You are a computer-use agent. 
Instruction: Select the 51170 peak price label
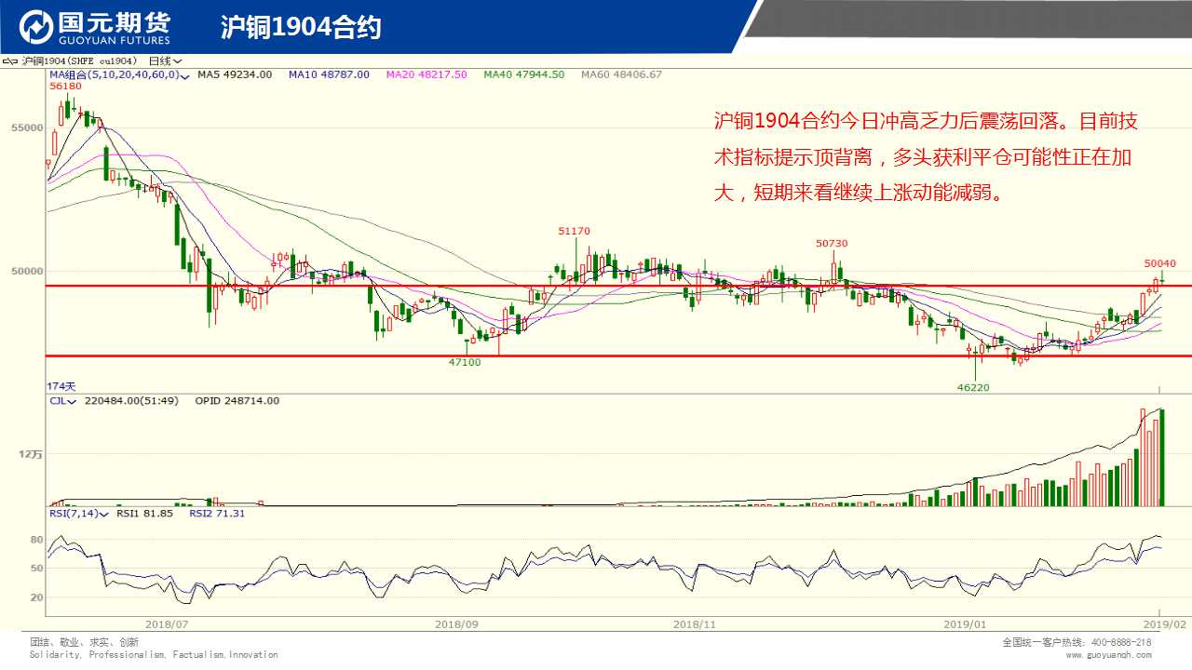point(574,231)
